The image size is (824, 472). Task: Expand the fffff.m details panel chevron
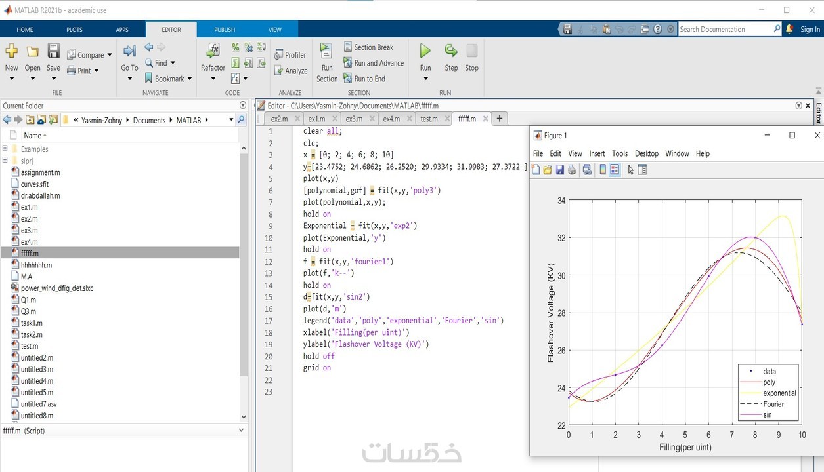(x=242, y=431)
